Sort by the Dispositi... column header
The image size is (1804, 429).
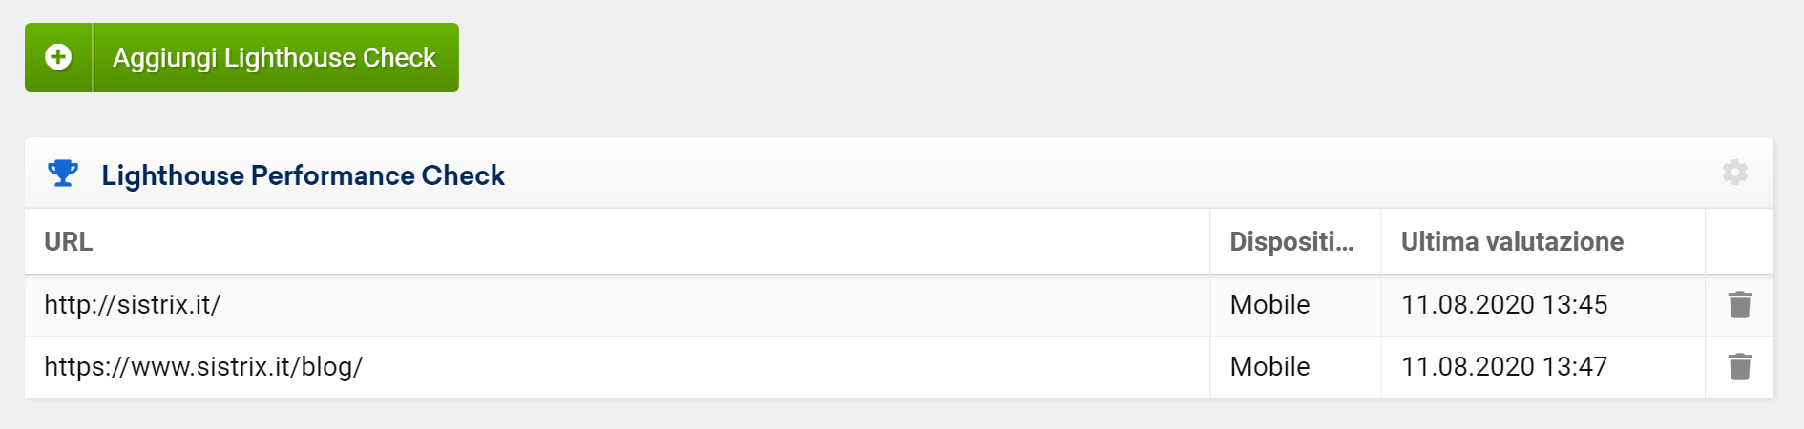(1290, 242)
